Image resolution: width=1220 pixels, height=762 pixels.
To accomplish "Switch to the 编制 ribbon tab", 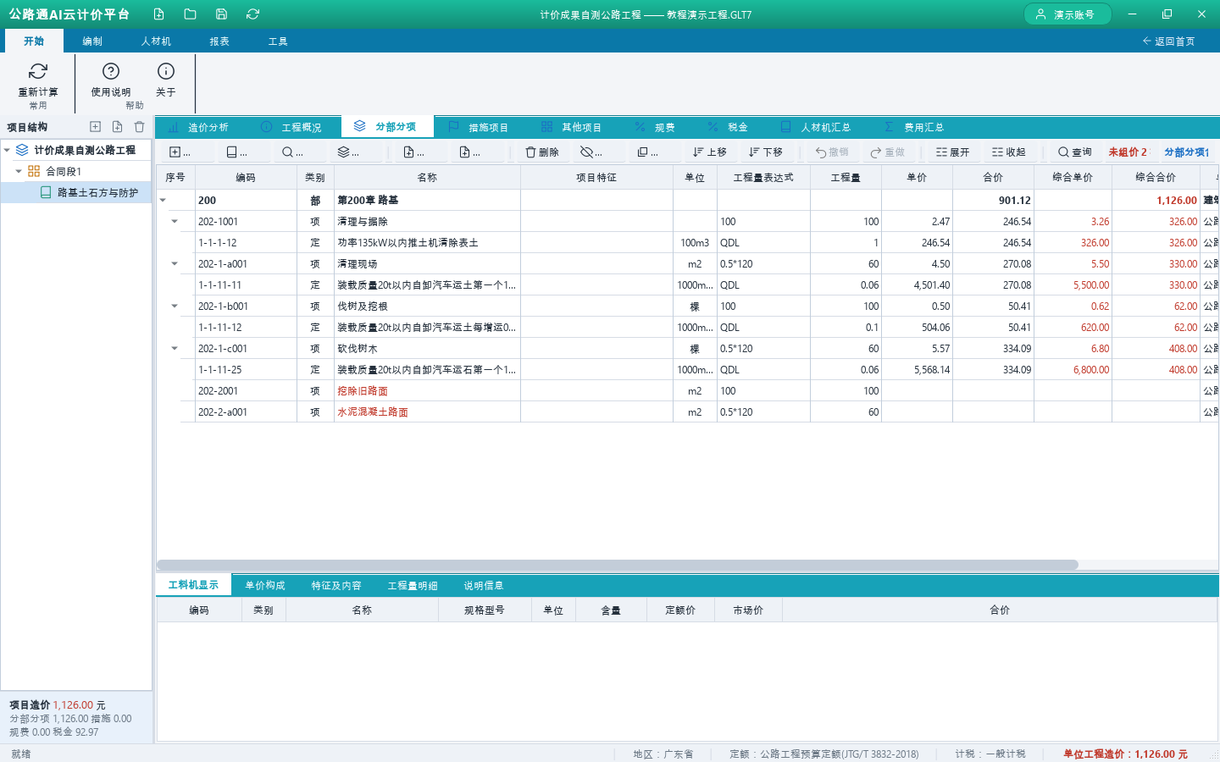I will tap(92, 41).
